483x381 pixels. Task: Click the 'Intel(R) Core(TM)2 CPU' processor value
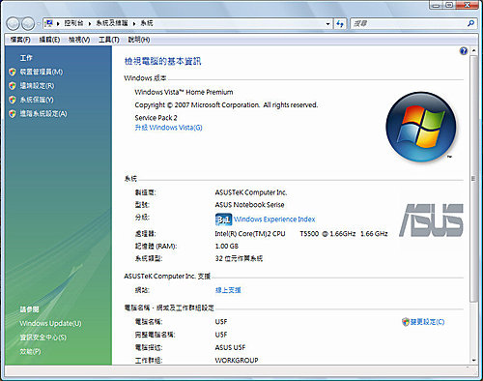250,234
